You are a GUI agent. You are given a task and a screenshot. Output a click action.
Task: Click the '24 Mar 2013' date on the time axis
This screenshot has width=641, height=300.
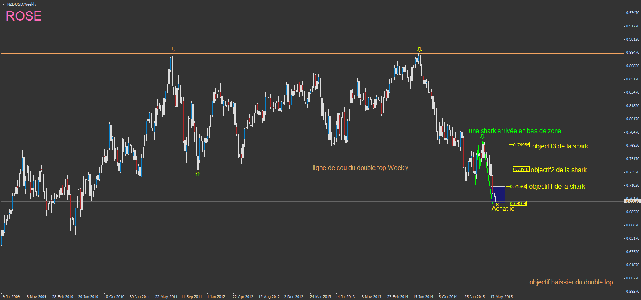tap(320, 297)
